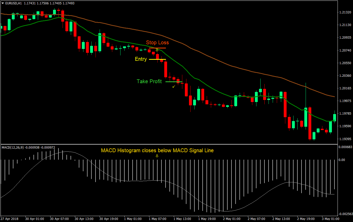Click the 2 May 07:00 time label
The image size is (353, 222).
(x=256, y=219)
